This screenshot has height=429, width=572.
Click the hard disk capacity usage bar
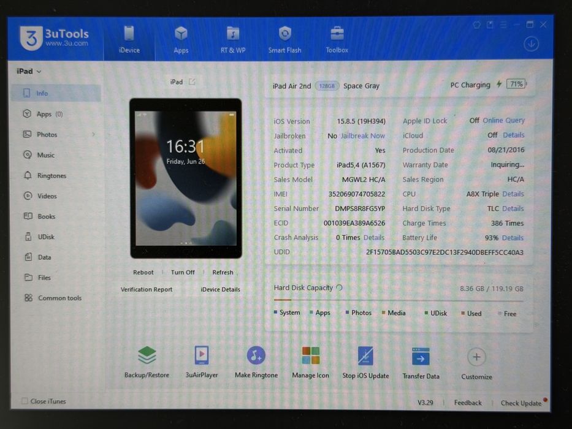[x=398, y=300]
